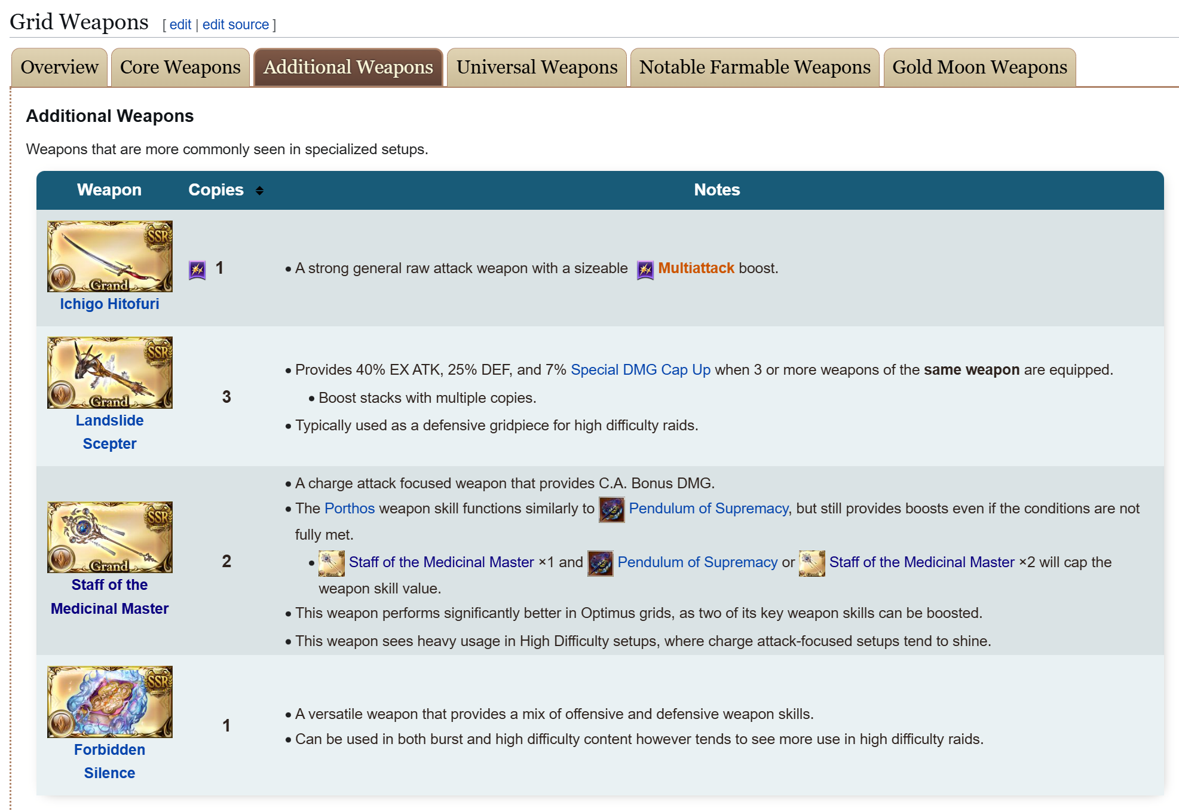Click the Multiattack icon in Copies column
This screenshot has width=1179, height=811.
[197, 270]
